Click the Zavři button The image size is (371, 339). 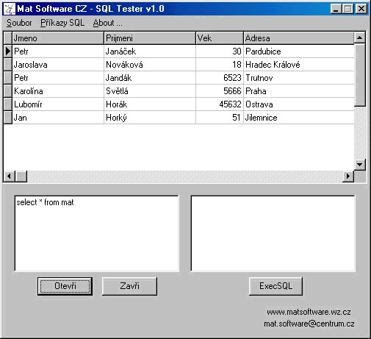tap(129, 286)
